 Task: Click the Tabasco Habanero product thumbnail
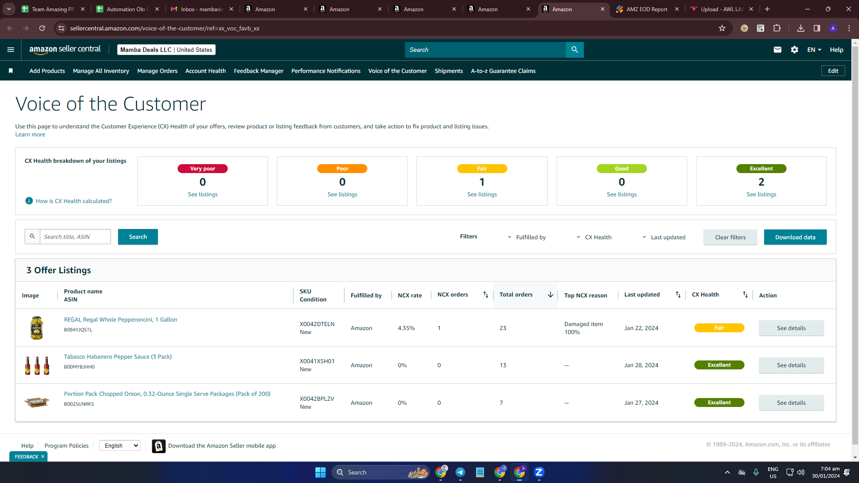(x=37, y=365)
